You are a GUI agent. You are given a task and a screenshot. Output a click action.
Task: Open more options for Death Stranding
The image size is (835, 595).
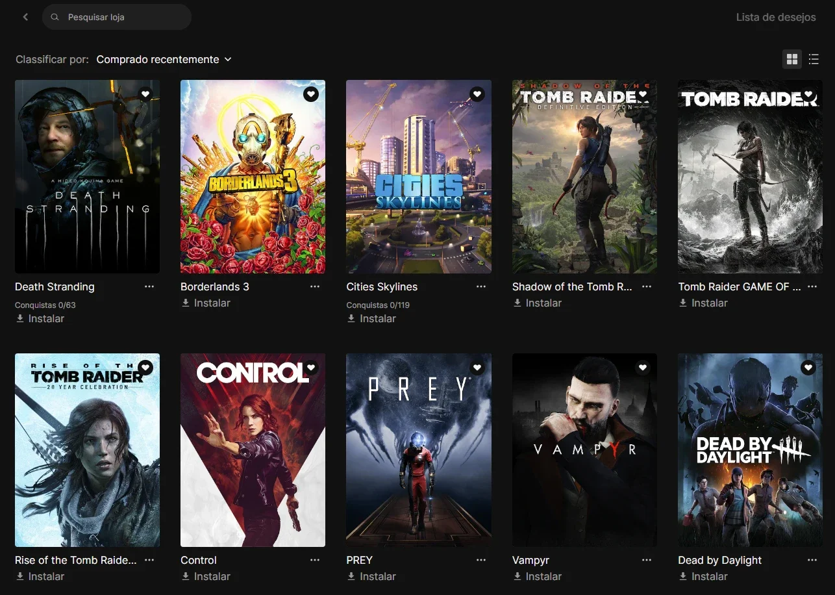(149, 286)
